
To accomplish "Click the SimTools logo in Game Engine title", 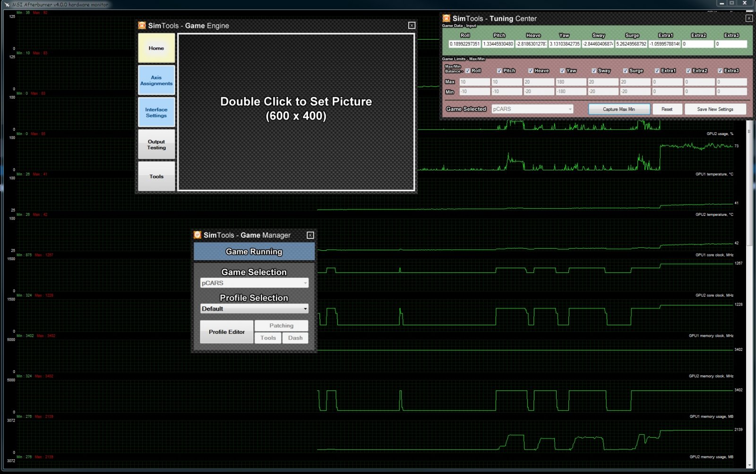I will pos(142,25).
